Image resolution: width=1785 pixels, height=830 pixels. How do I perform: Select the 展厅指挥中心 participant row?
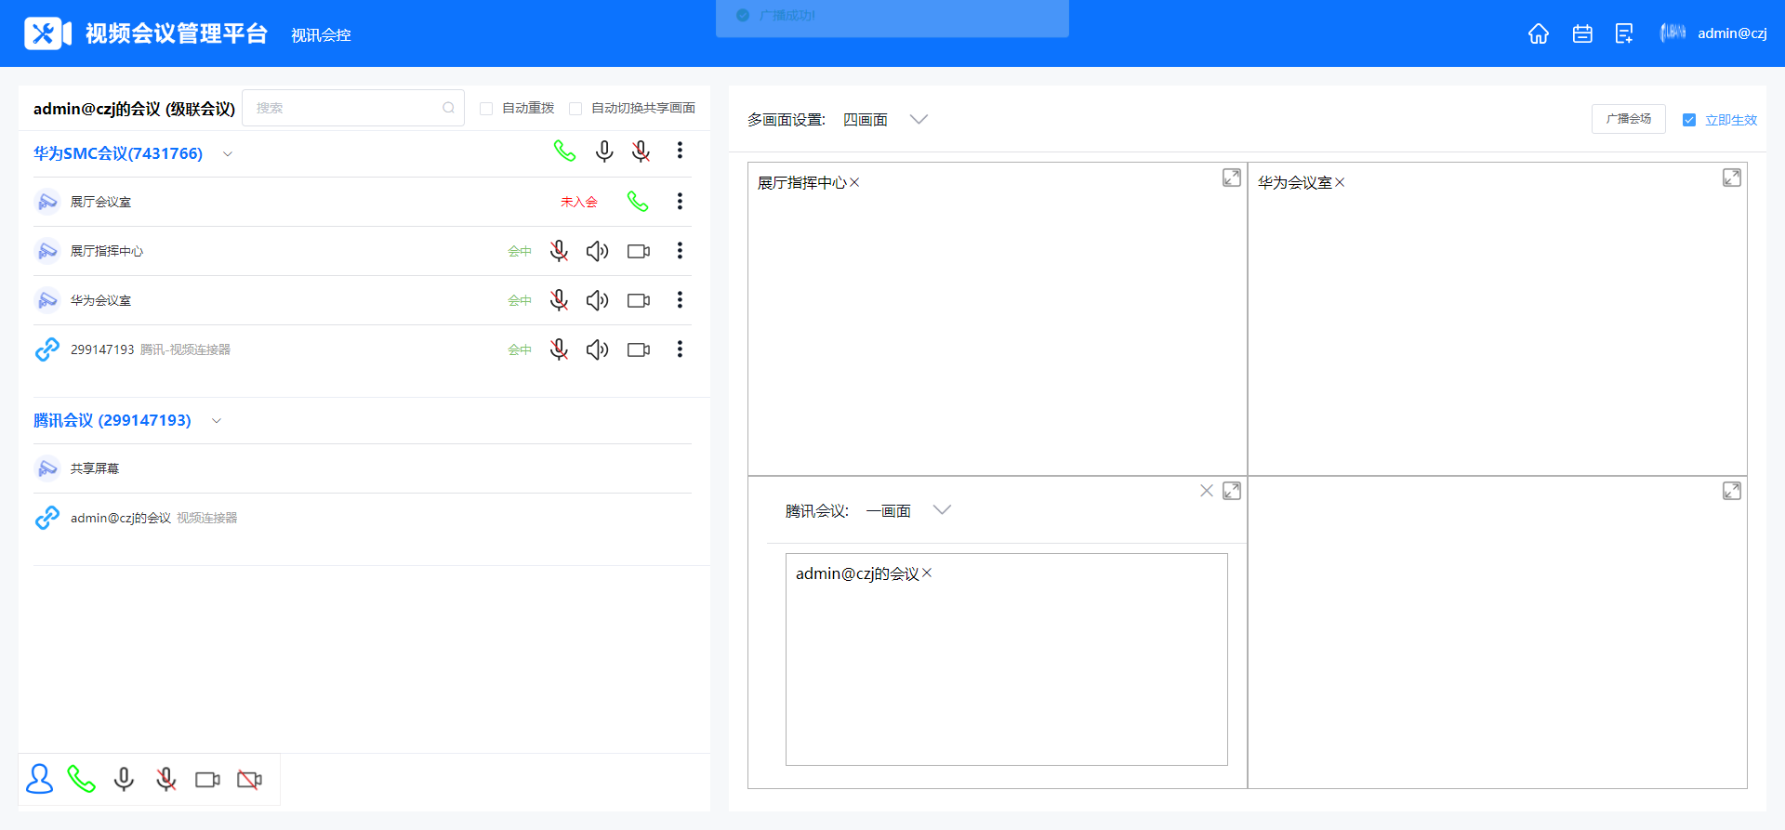(x=363, y=251)
